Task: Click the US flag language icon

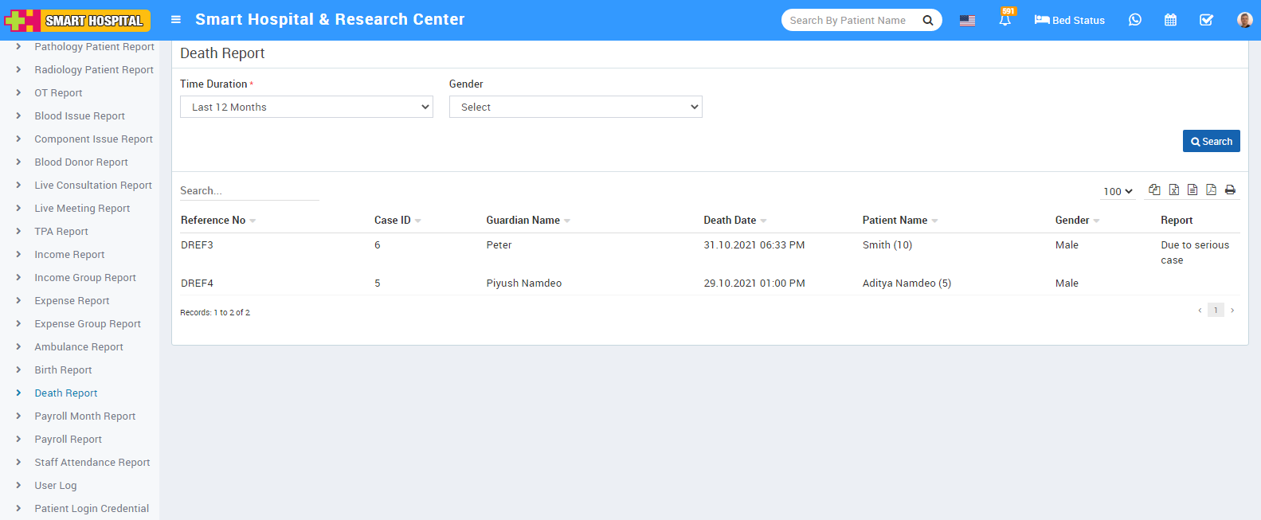Action: (x=967, y=21)
